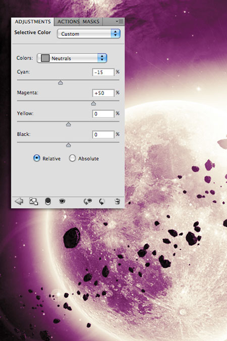The width and height of the screenshot is (227, 341).
Task: Click the Cyan slider handle
Action: click(61, 83)
